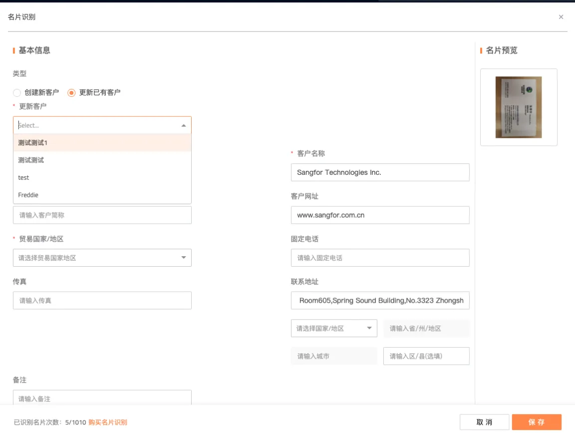Expand the 请选择国家/地区 address dropdown
Image resolution: width=575 pixels, height=438 pixels.
click(333, 329)
